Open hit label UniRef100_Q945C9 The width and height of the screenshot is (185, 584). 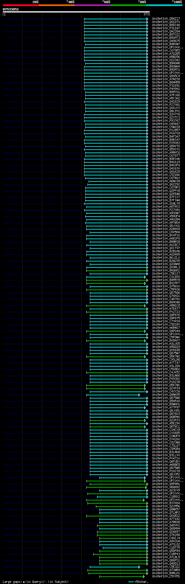point(166,76)
